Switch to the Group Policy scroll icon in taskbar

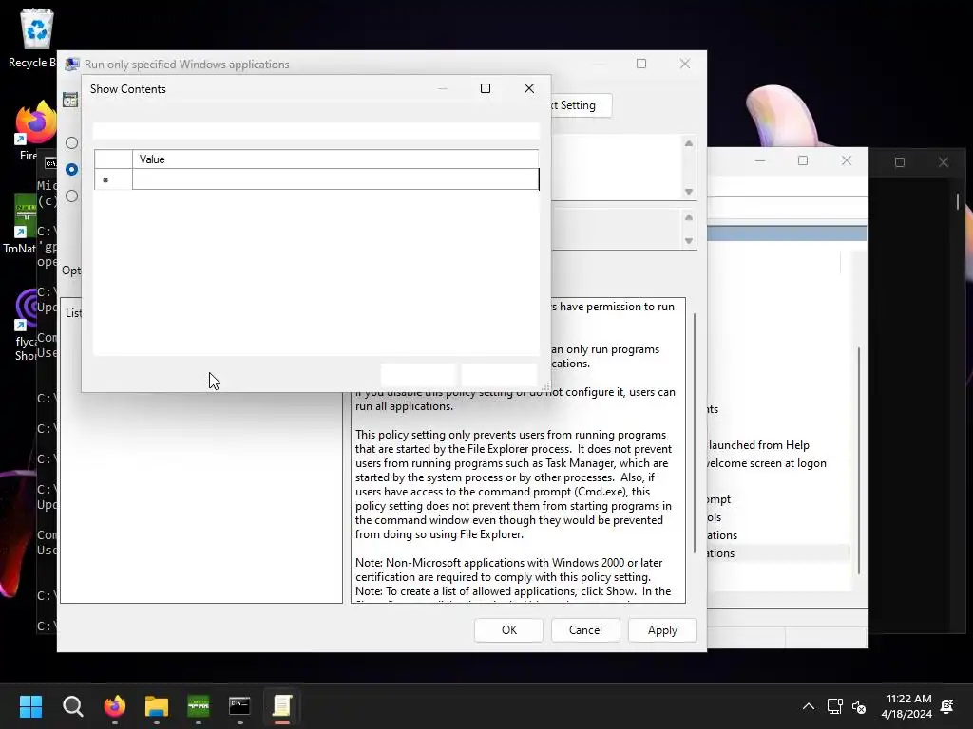281,705
